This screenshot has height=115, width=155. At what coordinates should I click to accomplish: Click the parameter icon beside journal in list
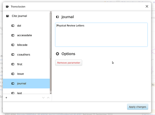point(13,84)
